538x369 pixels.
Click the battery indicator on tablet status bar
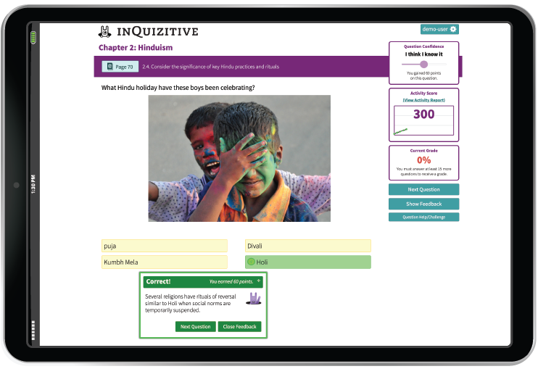click(33, 38)
